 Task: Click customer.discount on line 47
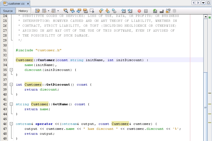145,129
